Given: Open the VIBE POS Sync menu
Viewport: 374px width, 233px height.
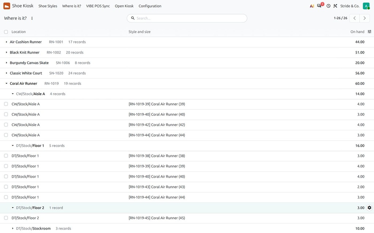Looking at the screenshot, I should (x=98, y=6).
